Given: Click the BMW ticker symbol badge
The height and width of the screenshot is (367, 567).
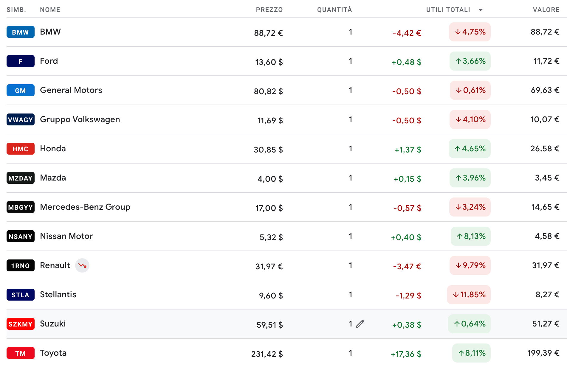Looking at the screenshot, I should coord(21,32).
